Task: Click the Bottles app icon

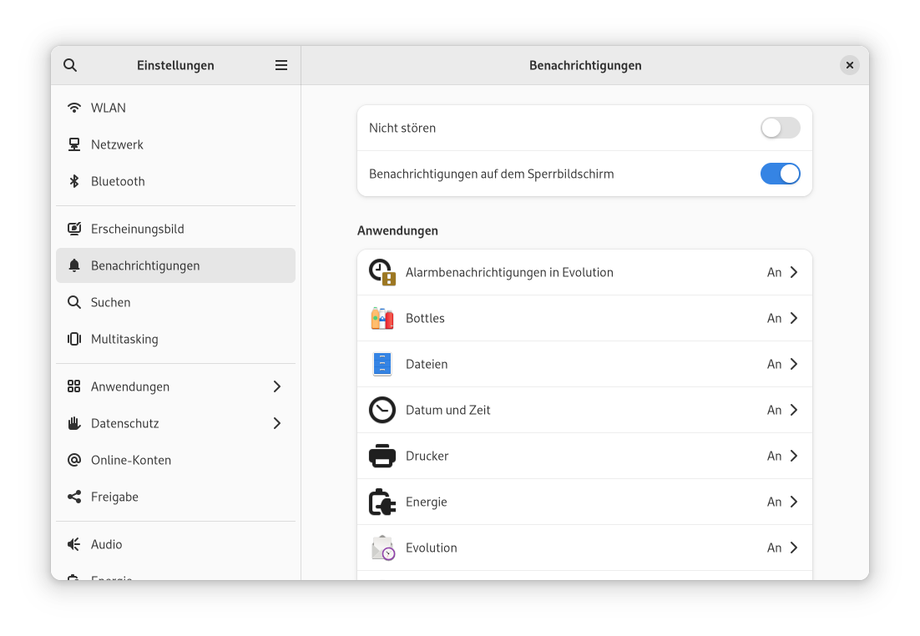Action: pyautogui.click(x=382, y=318)
